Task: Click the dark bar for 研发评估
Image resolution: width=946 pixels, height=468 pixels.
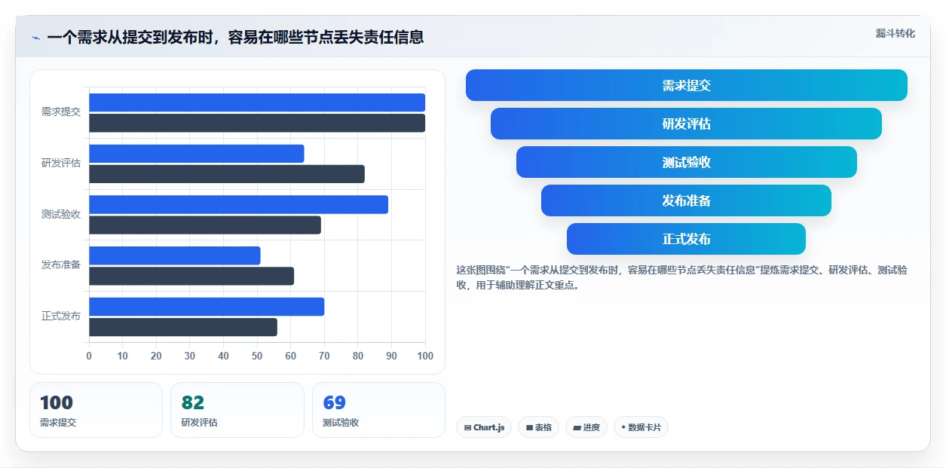Action: pos(227,174)
